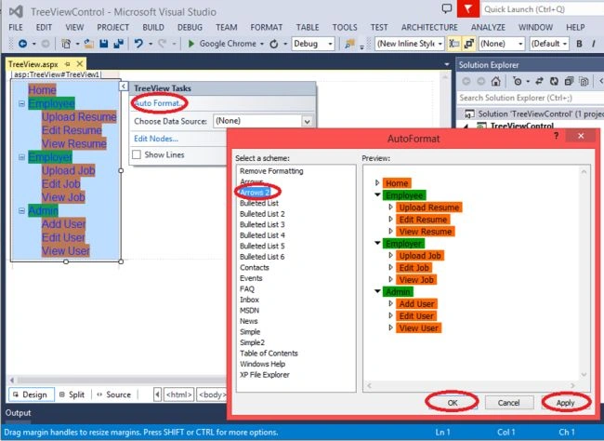Switch to the Source view tab
Screen dimensions: 604x441
(x=114, y=394)
